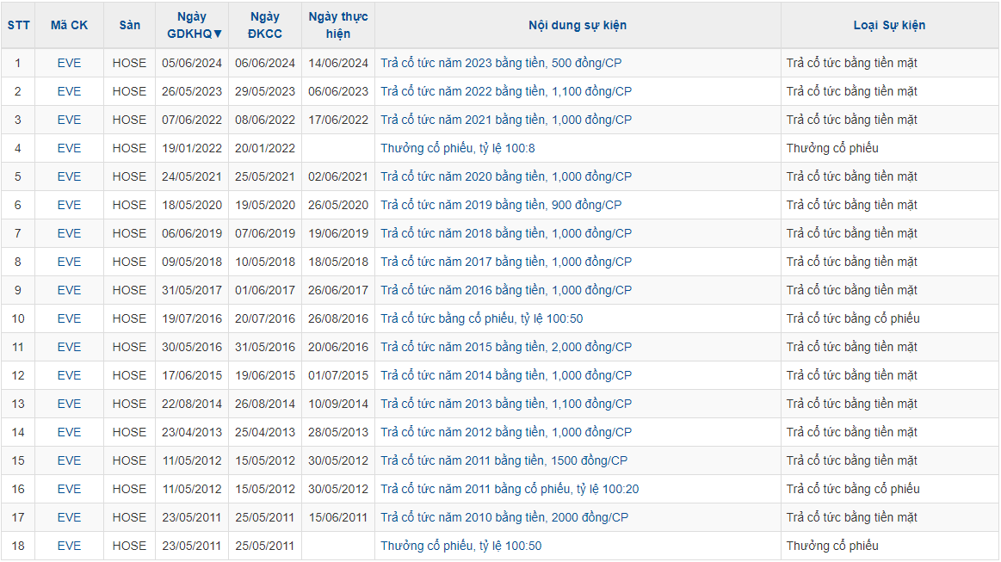1001x562 pixels.
Task: Open the bonus share 100:8 event
Action: [458, 148]
